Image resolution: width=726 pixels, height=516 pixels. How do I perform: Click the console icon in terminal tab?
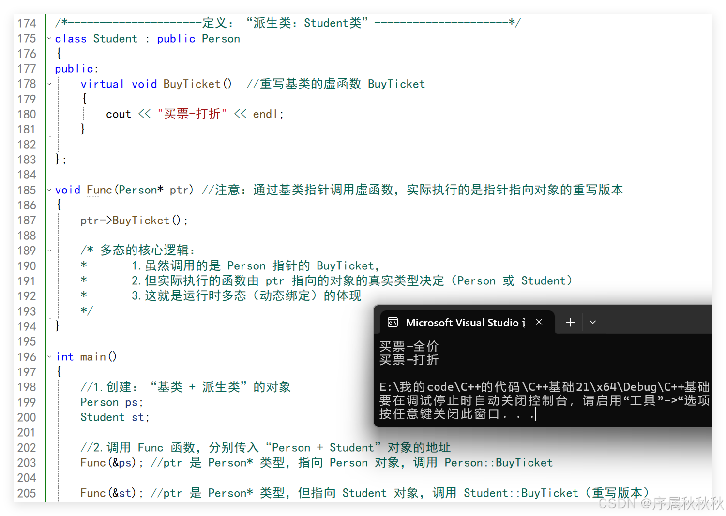click(x=393, y=322)
